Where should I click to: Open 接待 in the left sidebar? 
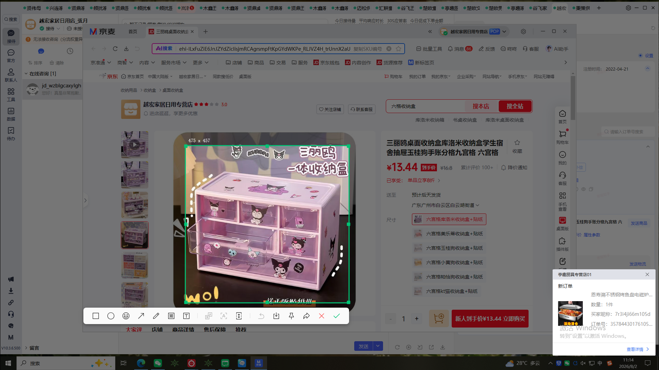coord(11,36)
